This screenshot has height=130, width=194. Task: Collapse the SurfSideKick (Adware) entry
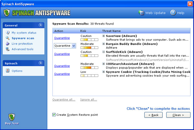click(x=103, y=52)
